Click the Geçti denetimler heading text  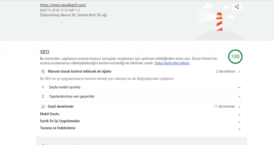[61, 107]
